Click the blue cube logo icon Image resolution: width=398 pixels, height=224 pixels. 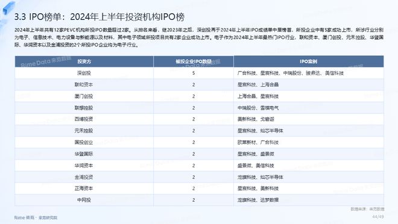click(x=8, y=7)
